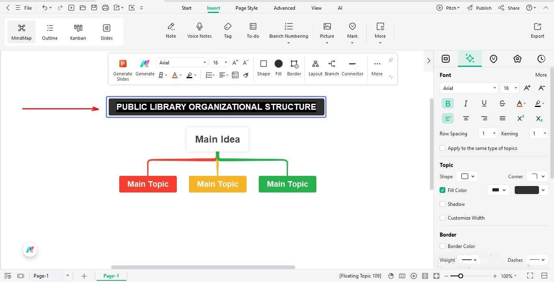554x282 pixels.
Task: Open the AI menu
Action: (340, 8)
